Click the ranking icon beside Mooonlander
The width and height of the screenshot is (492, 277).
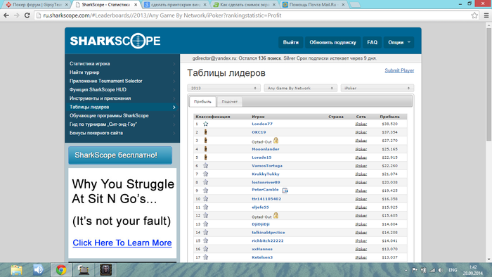[205, 149]
